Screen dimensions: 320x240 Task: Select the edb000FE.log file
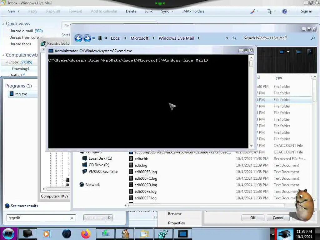(146, 192)
